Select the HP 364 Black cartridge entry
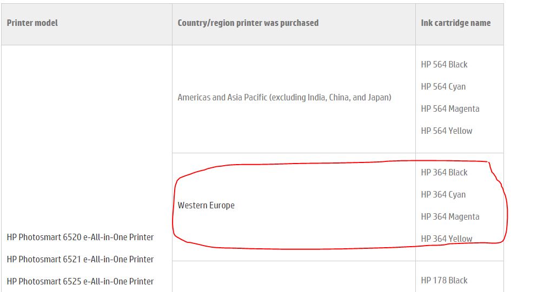 444,172
